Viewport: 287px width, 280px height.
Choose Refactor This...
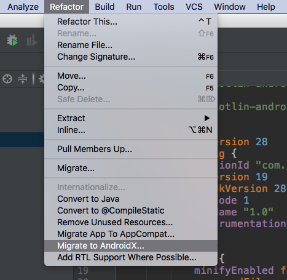pyautogui.click(x=131, y=22)
